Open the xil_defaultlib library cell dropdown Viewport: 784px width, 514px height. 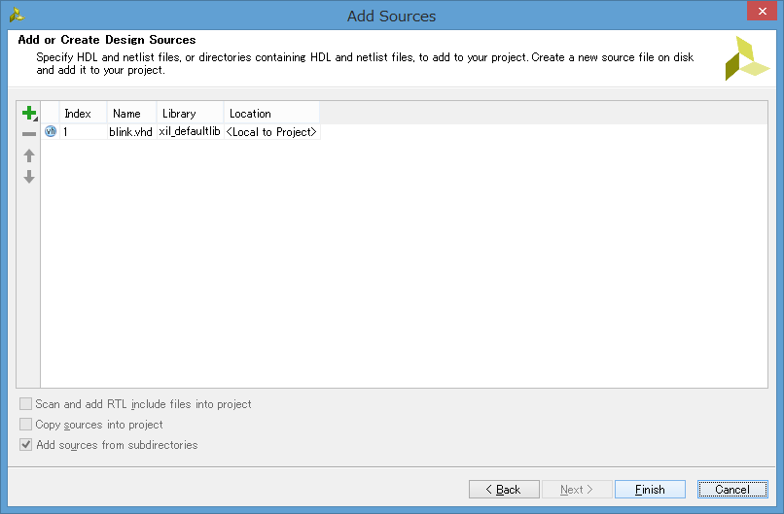point(190,131)
